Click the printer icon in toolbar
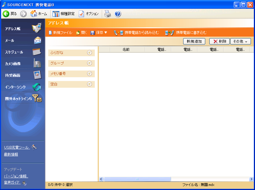Screen dimensions: 255x190 [x=108, y=14]
